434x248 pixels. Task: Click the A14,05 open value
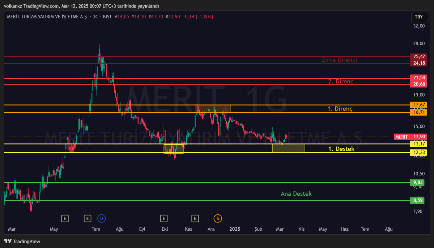pos(122,17)
